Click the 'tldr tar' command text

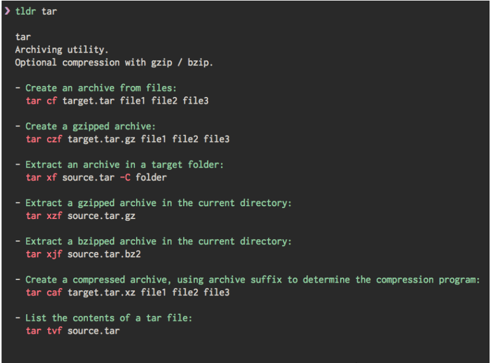pos(36,11)
